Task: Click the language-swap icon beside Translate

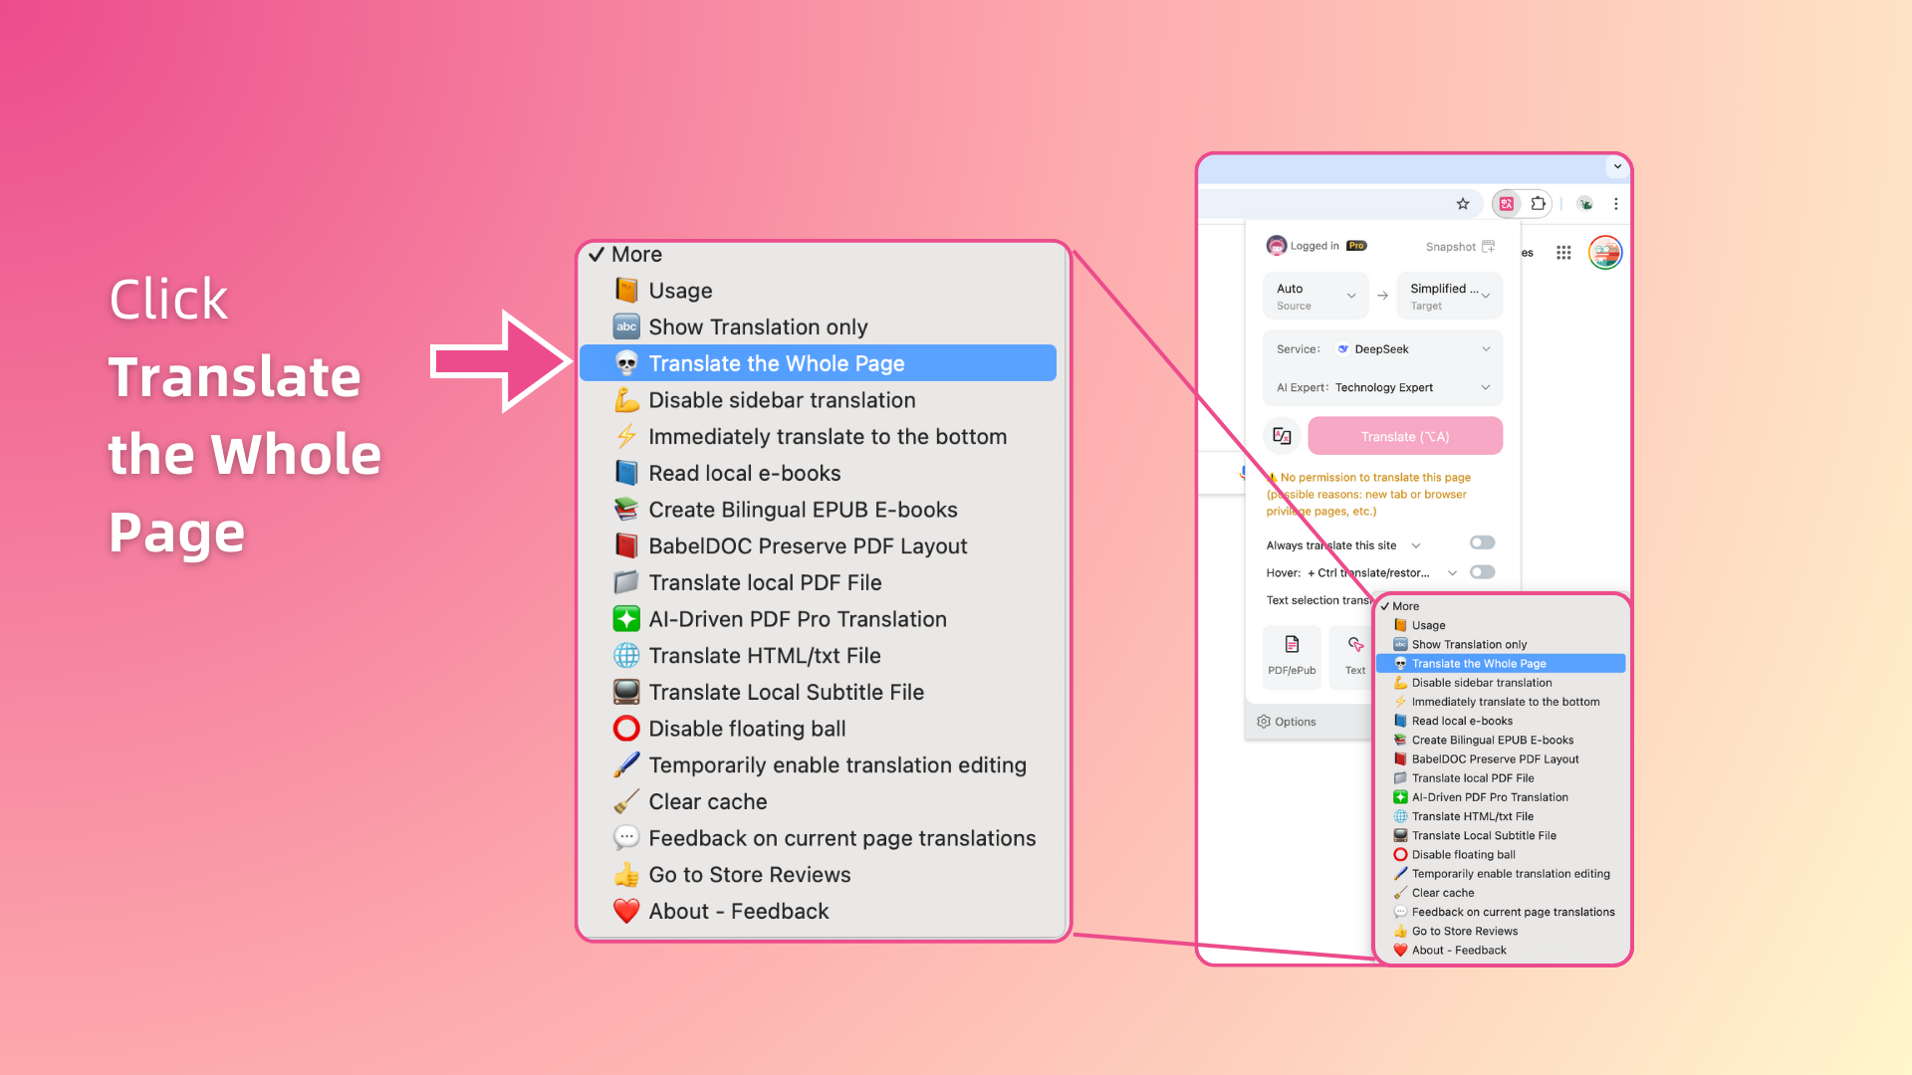Action: tap(1282, 436)
